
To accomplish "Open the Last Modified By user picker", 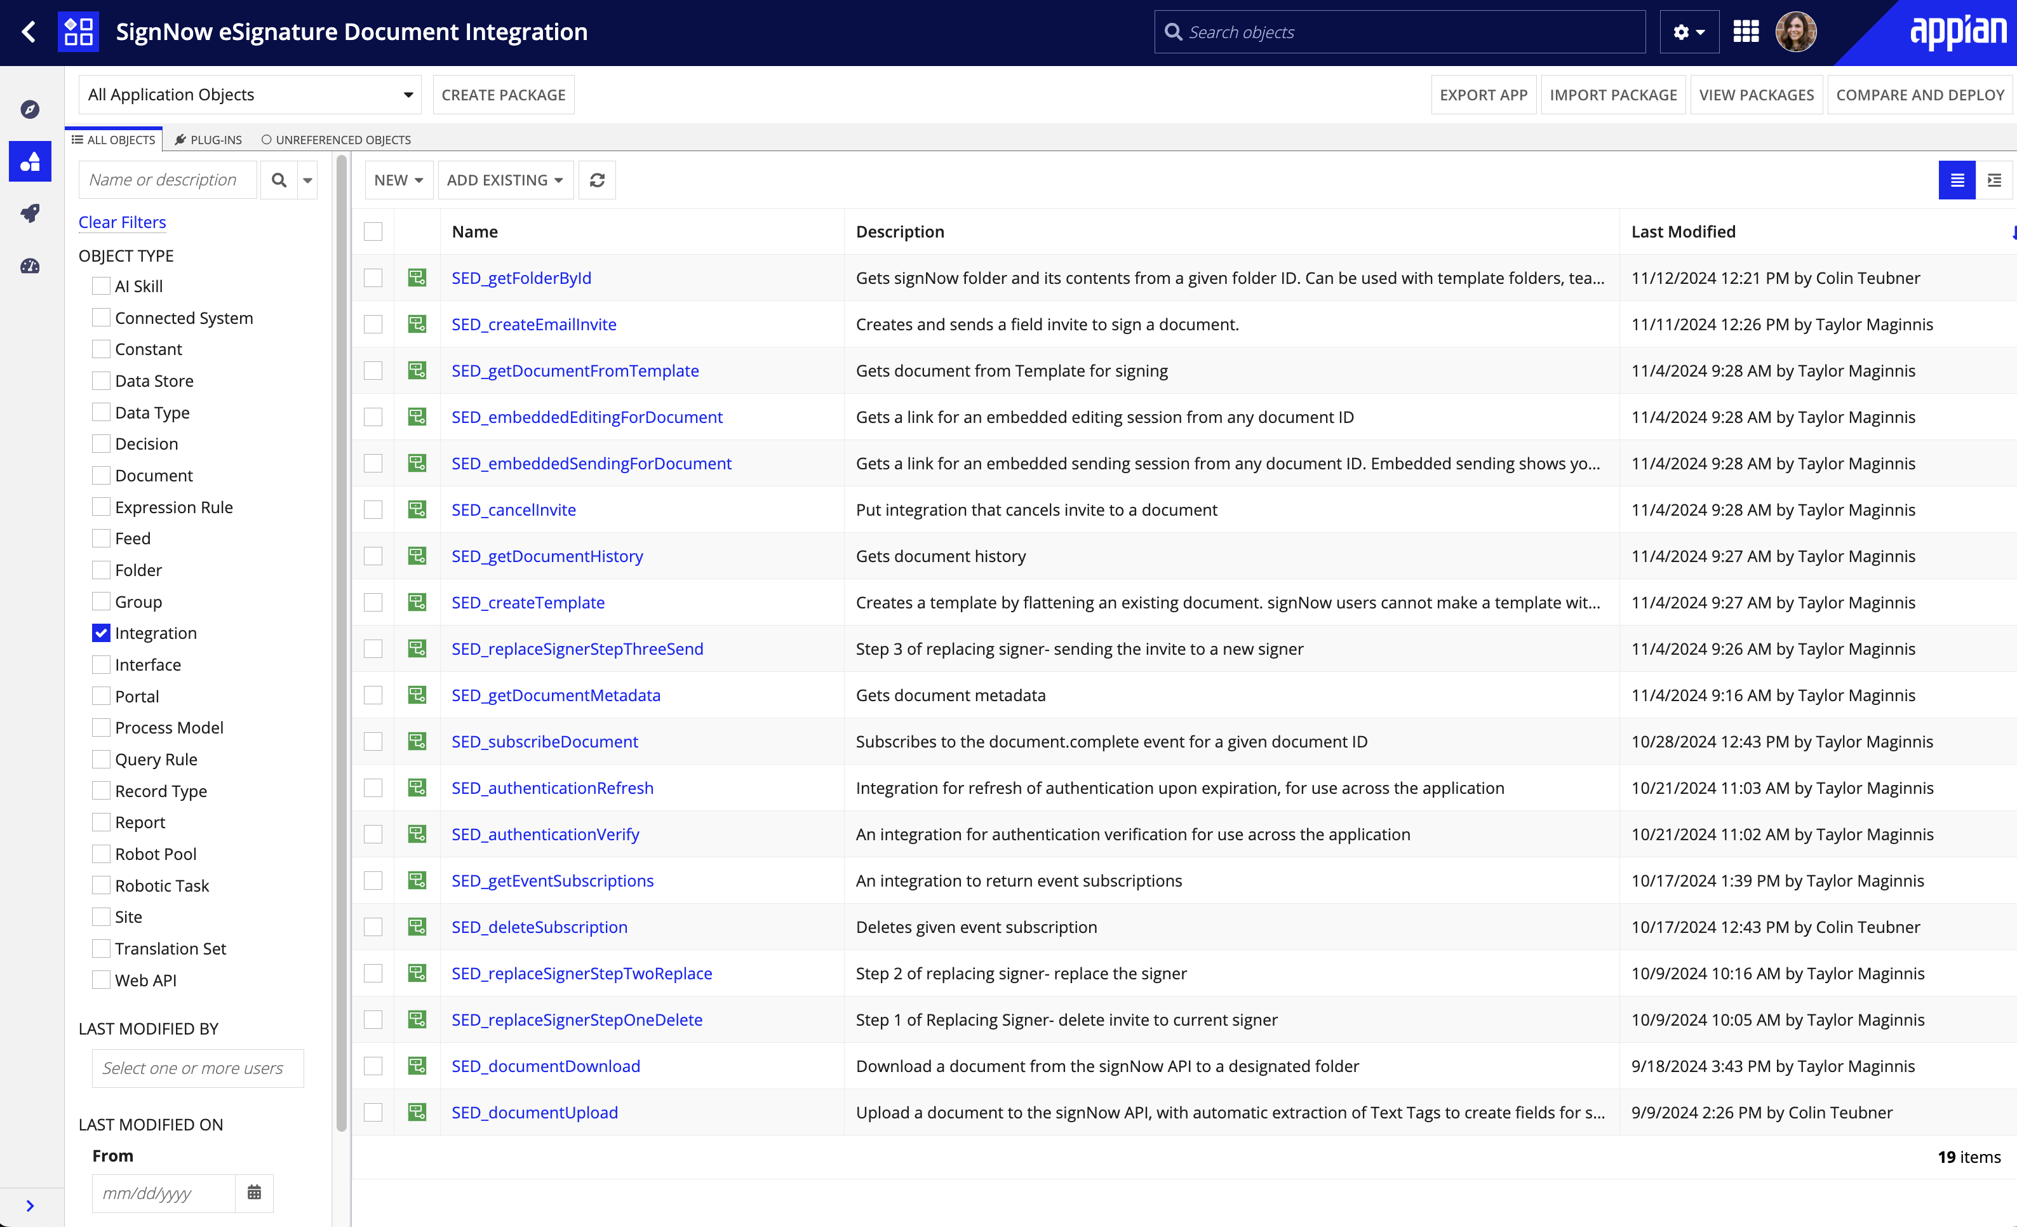I will [x=198, y=1068].
